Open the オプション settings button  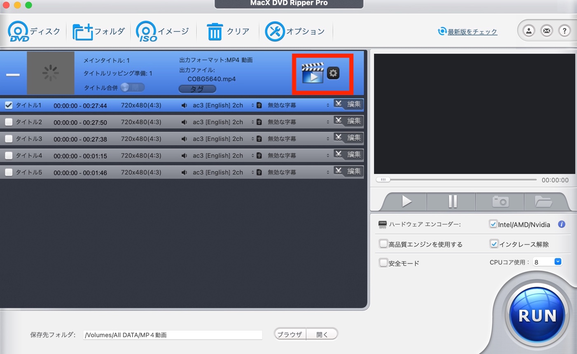294,31
